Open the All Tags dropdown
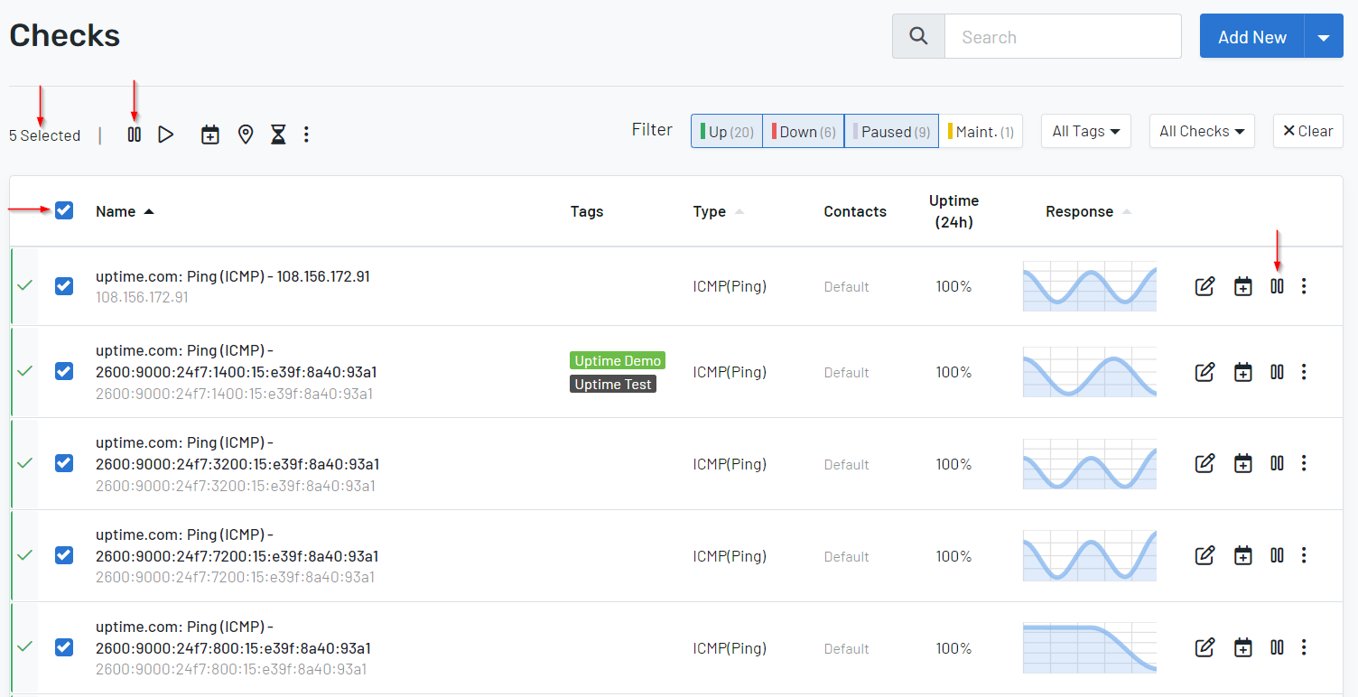Viewport: 1358px width, 697px height. (1085, 131)
